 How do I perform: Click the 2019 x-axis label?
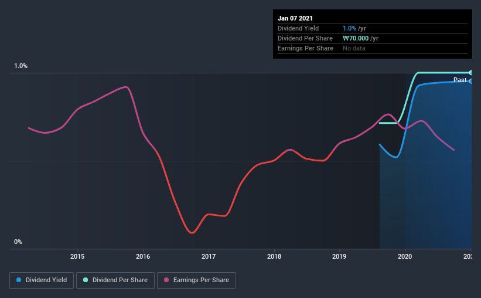(x=339, y=256)
